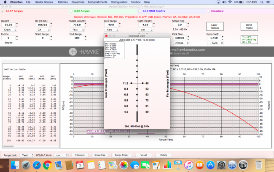
Task: Open Notification Center list icon
Action: (268, 2)
